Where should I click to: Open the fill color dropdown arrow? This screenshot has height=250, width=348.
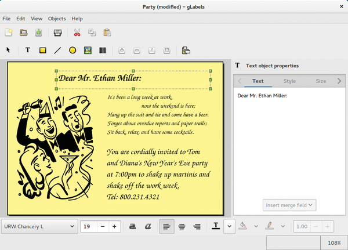[x=256, y=226]
